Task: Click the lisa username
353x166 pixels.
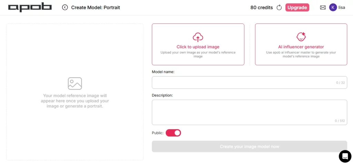Action: point(342,8)
